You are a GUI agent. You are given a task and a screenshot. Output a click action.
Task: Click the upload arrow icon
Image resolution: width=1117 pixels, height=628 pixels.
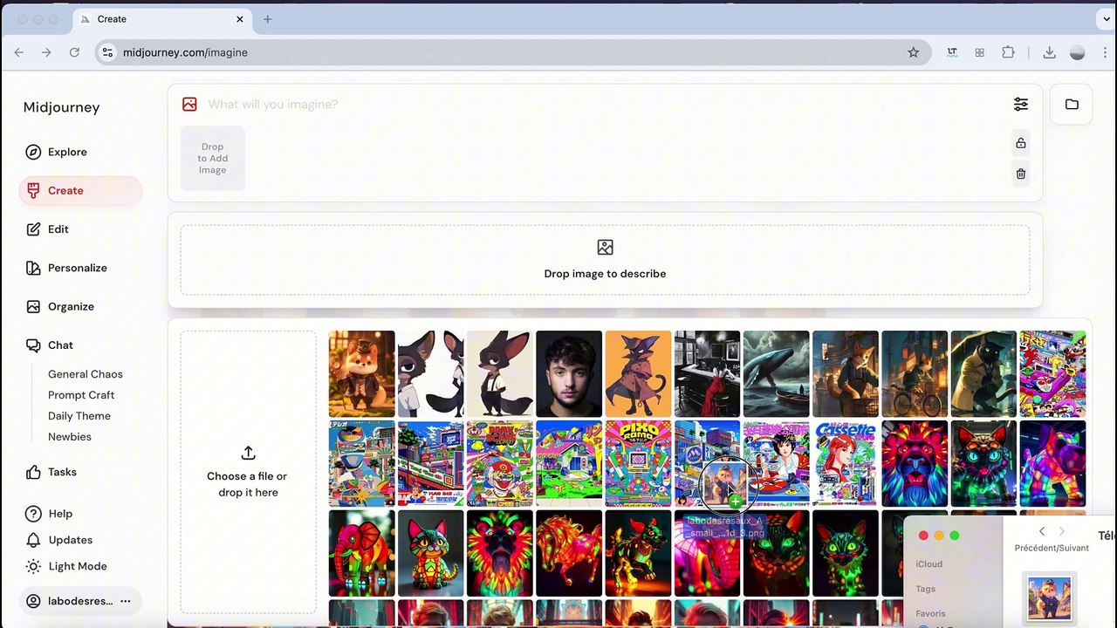pos(248,453)
